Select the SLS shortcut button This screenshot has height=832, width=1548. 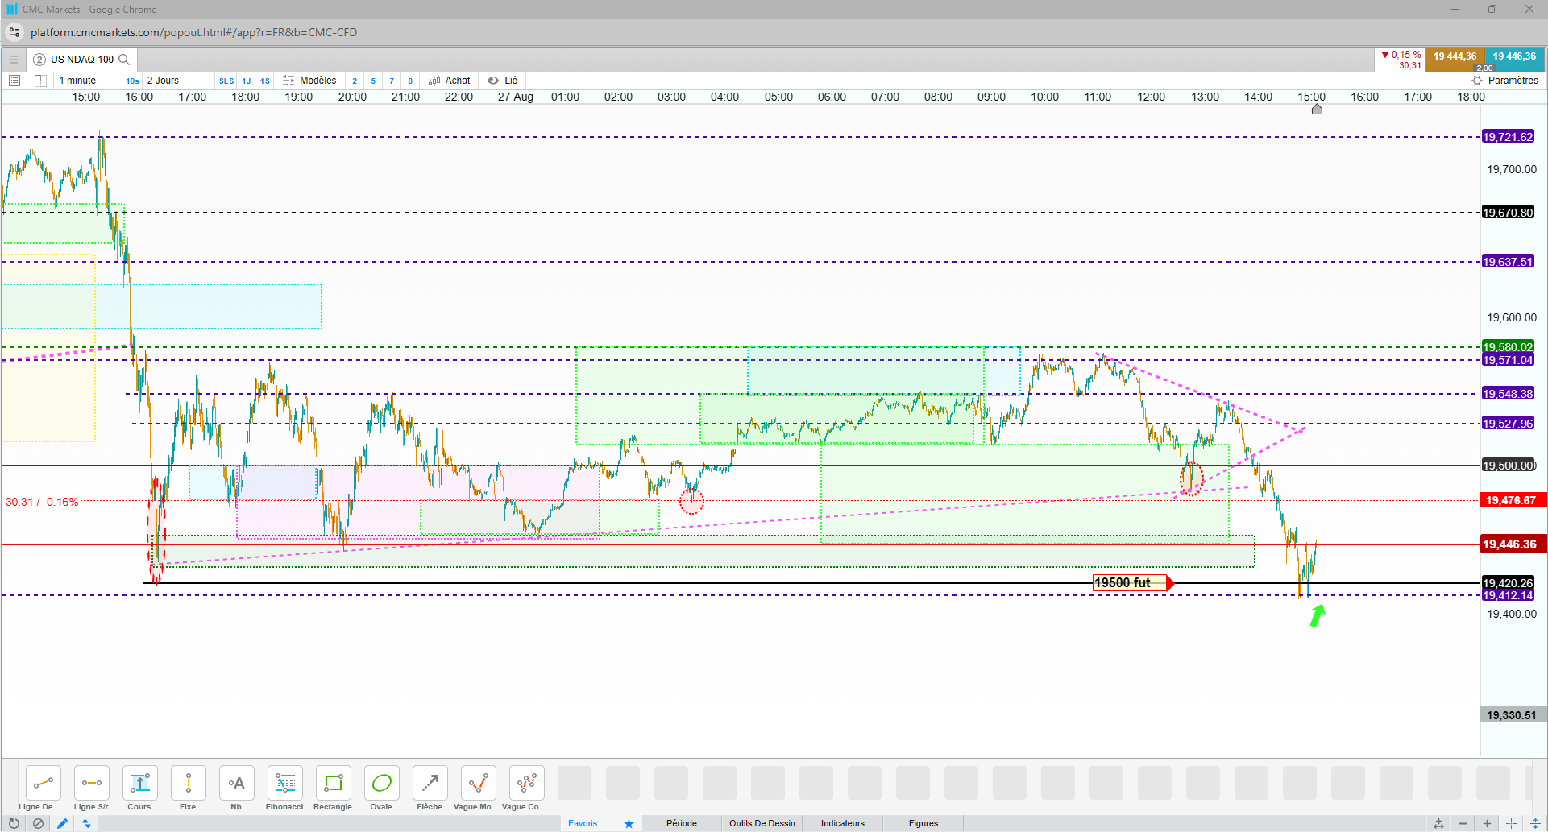(226, 81)
